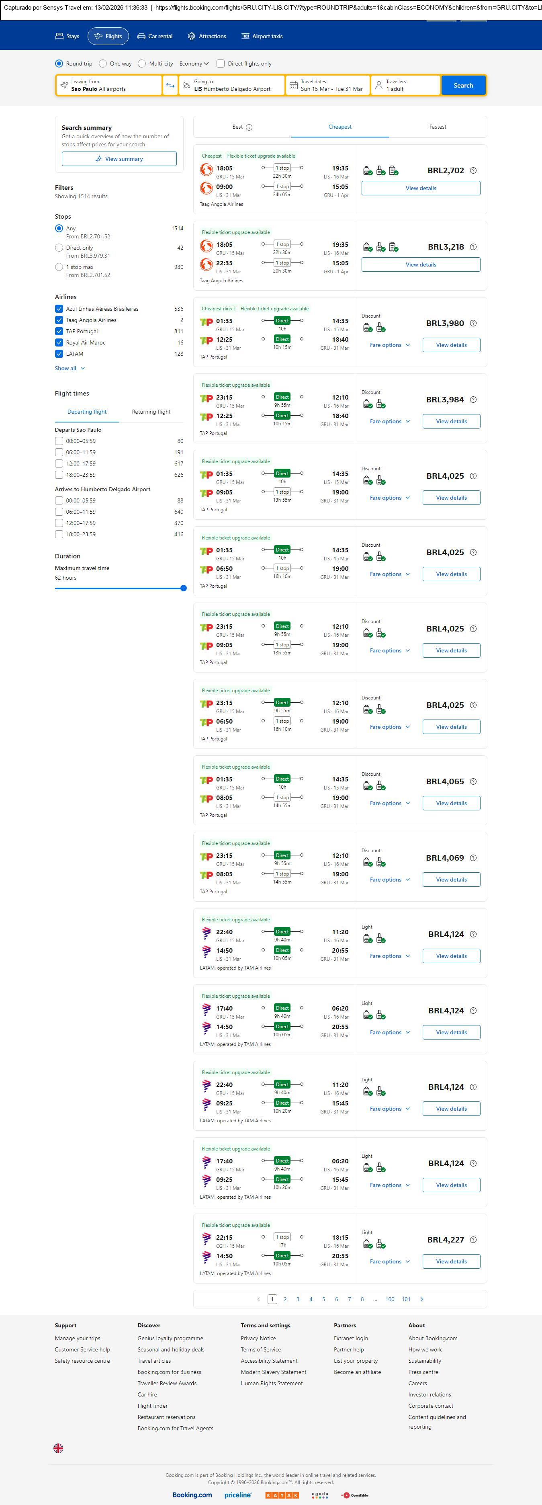Click the UK flag language icon in footer
This screenshot has width=542, height=1505.
coord(58,1448)
